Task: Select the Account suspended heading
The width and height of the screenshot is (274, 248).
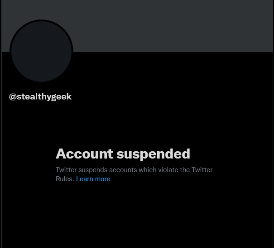Action: click(x=123, y=154)
